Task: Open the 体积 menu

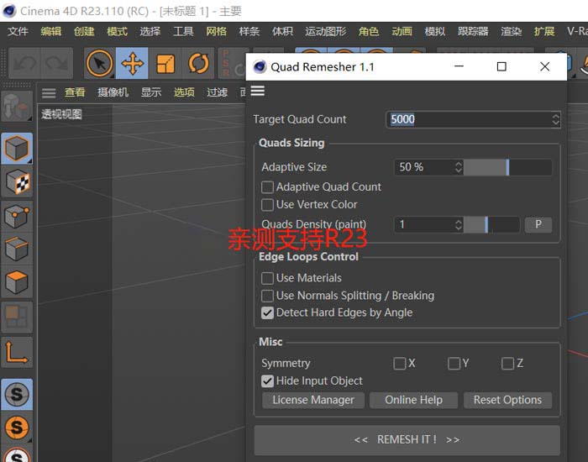Action: coord(282,32)
